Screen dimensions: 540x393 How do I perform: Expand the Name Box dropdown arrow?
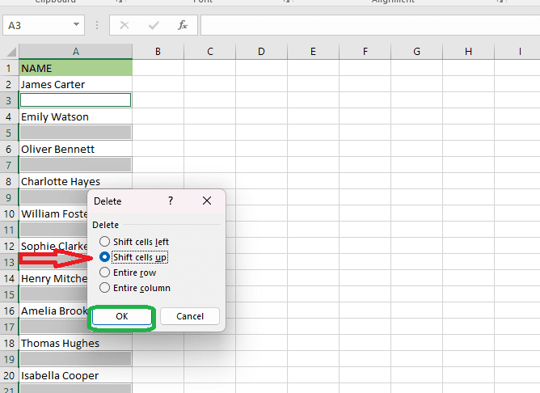[76, 25]
